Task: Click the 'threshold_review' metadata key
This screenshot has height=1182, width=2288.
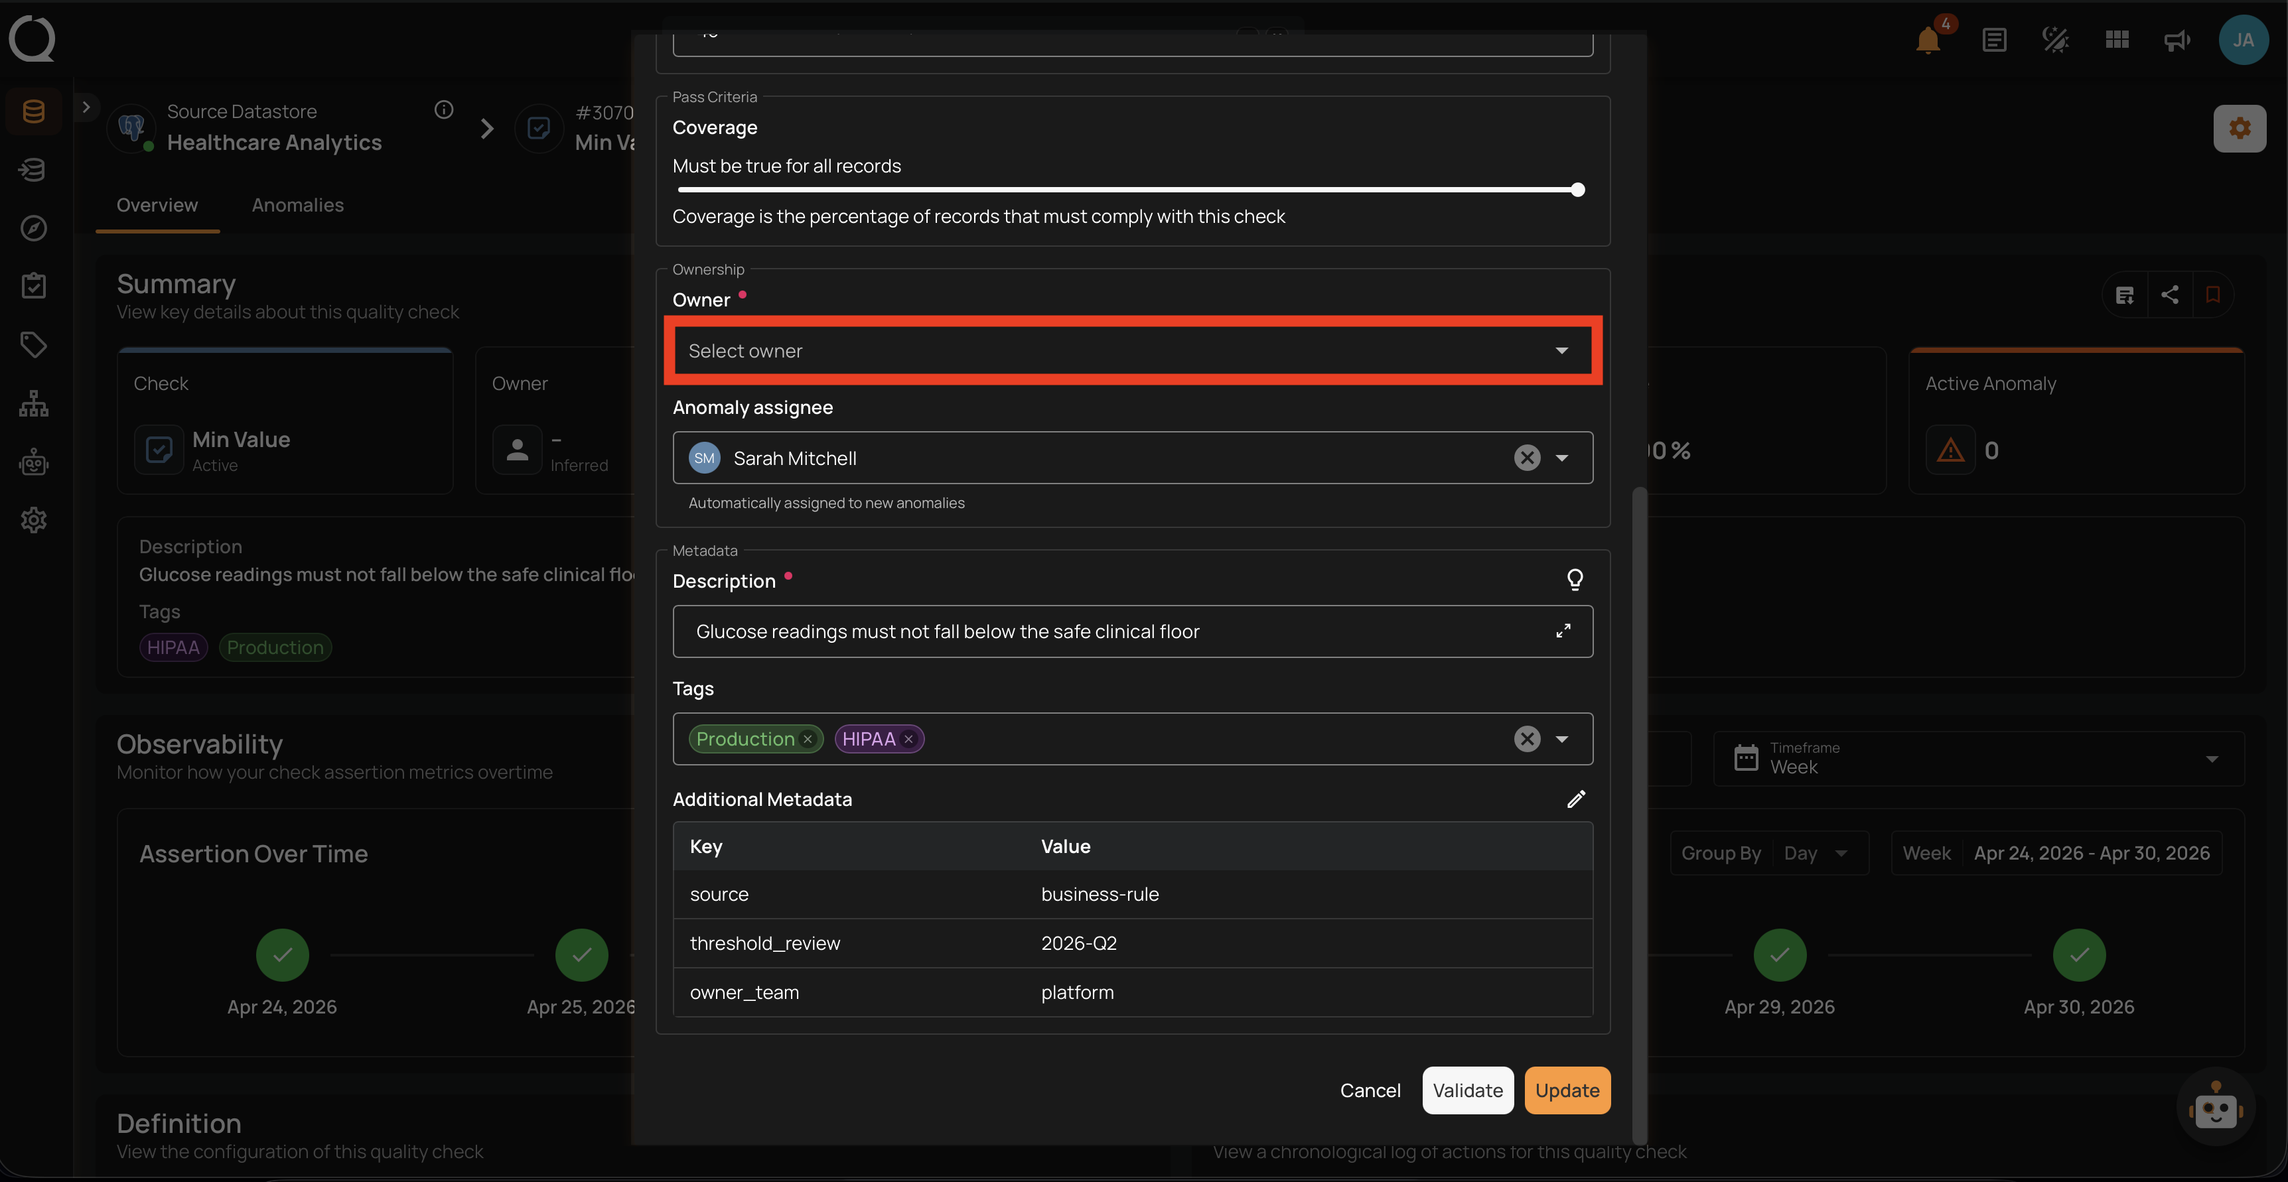Action: coord(764,943)
